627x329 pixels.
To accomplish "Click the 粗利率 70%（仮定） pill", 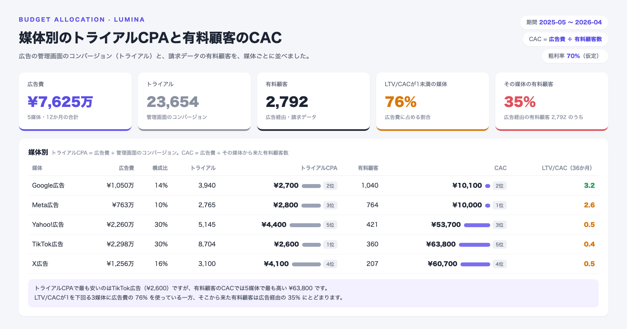I will pos(575,56).
